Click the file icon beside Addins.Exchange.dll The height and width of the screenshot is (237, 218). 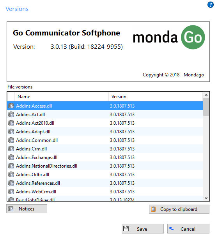coord(11,157)
